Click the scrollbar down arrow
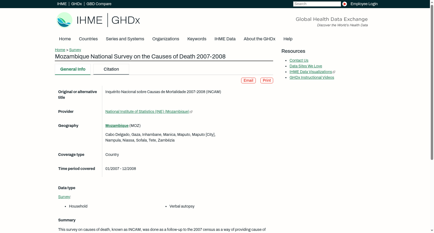434x233 pixels. click(x=432, y=231)
